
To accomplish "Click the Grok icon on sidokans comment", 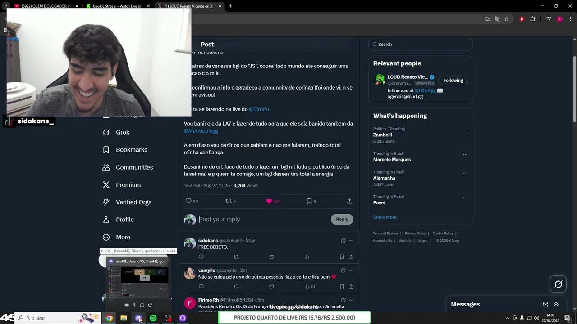I will point(343,241).
